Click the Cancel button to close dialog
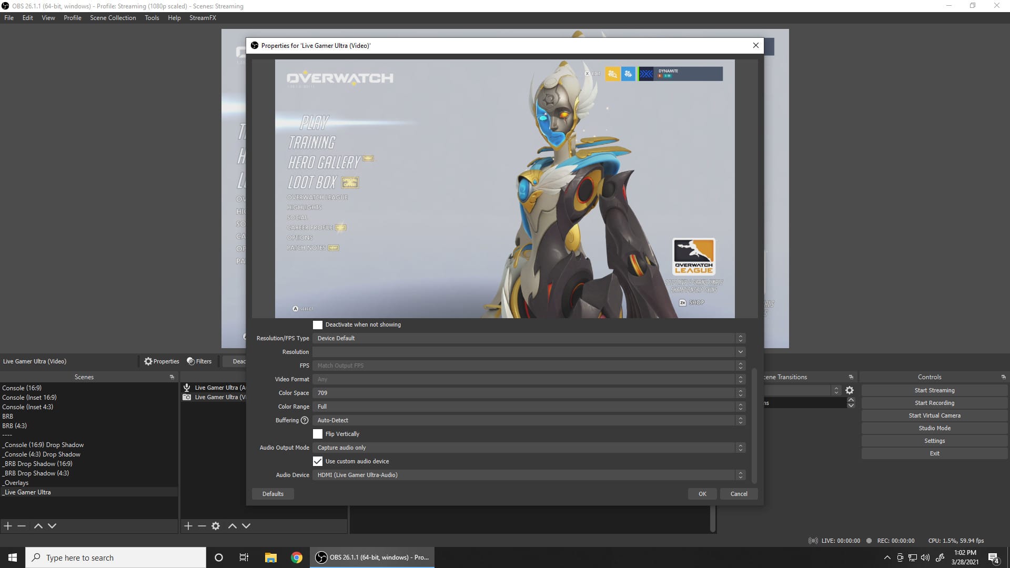The width and height of the screenshot is (1010, 568). coord(738,494)
